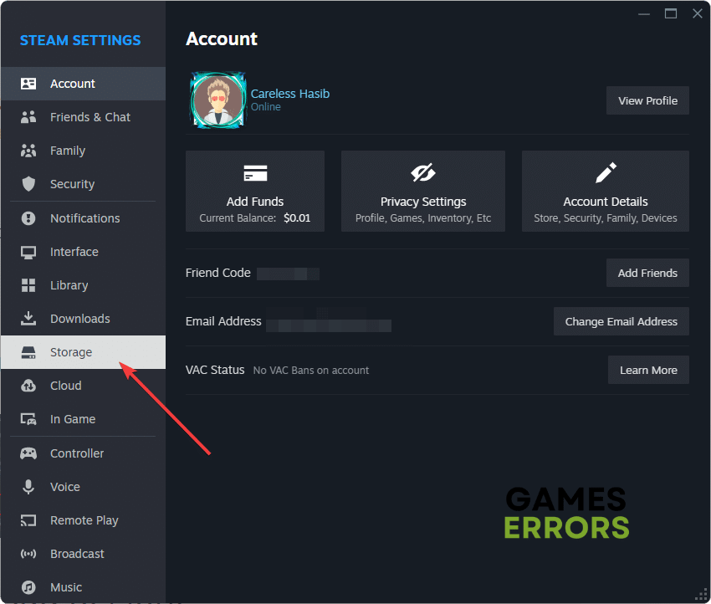Viewport: 711px width, 604px height.
Task: Click the In Game overlay icon
Action: 28,419
